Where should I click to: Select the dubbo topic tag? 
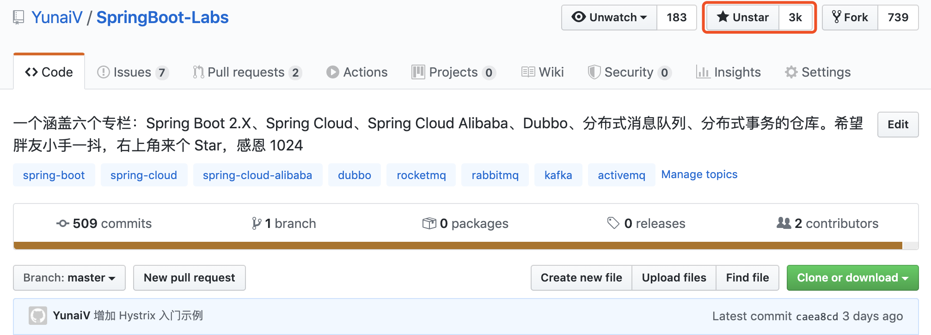coord(355,175)
